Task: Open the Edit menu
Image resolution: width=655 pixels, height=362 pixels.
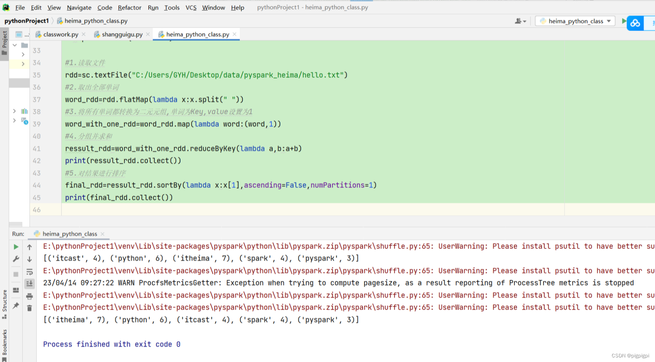Action: pos(36,7)
